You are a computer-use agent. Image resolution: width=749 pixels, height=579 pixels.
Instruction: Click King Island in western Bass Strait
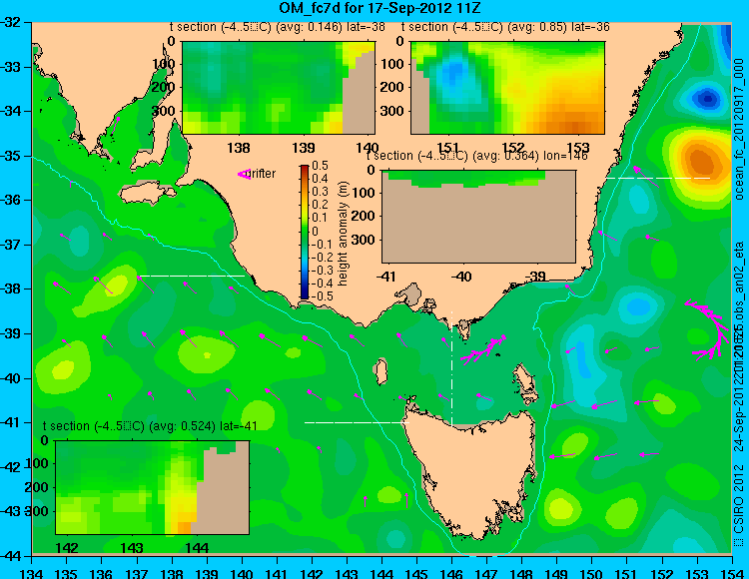pyautogui.click(x=379, y=371)
